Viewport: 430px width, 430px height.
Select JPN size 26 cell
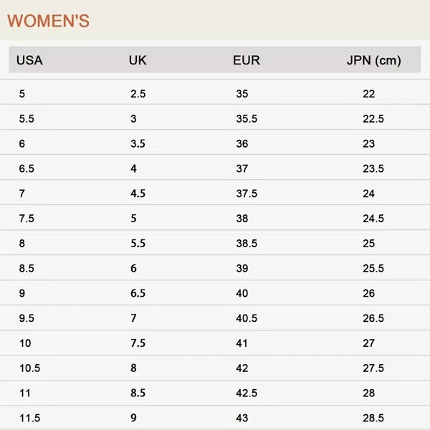coord(369,294)
